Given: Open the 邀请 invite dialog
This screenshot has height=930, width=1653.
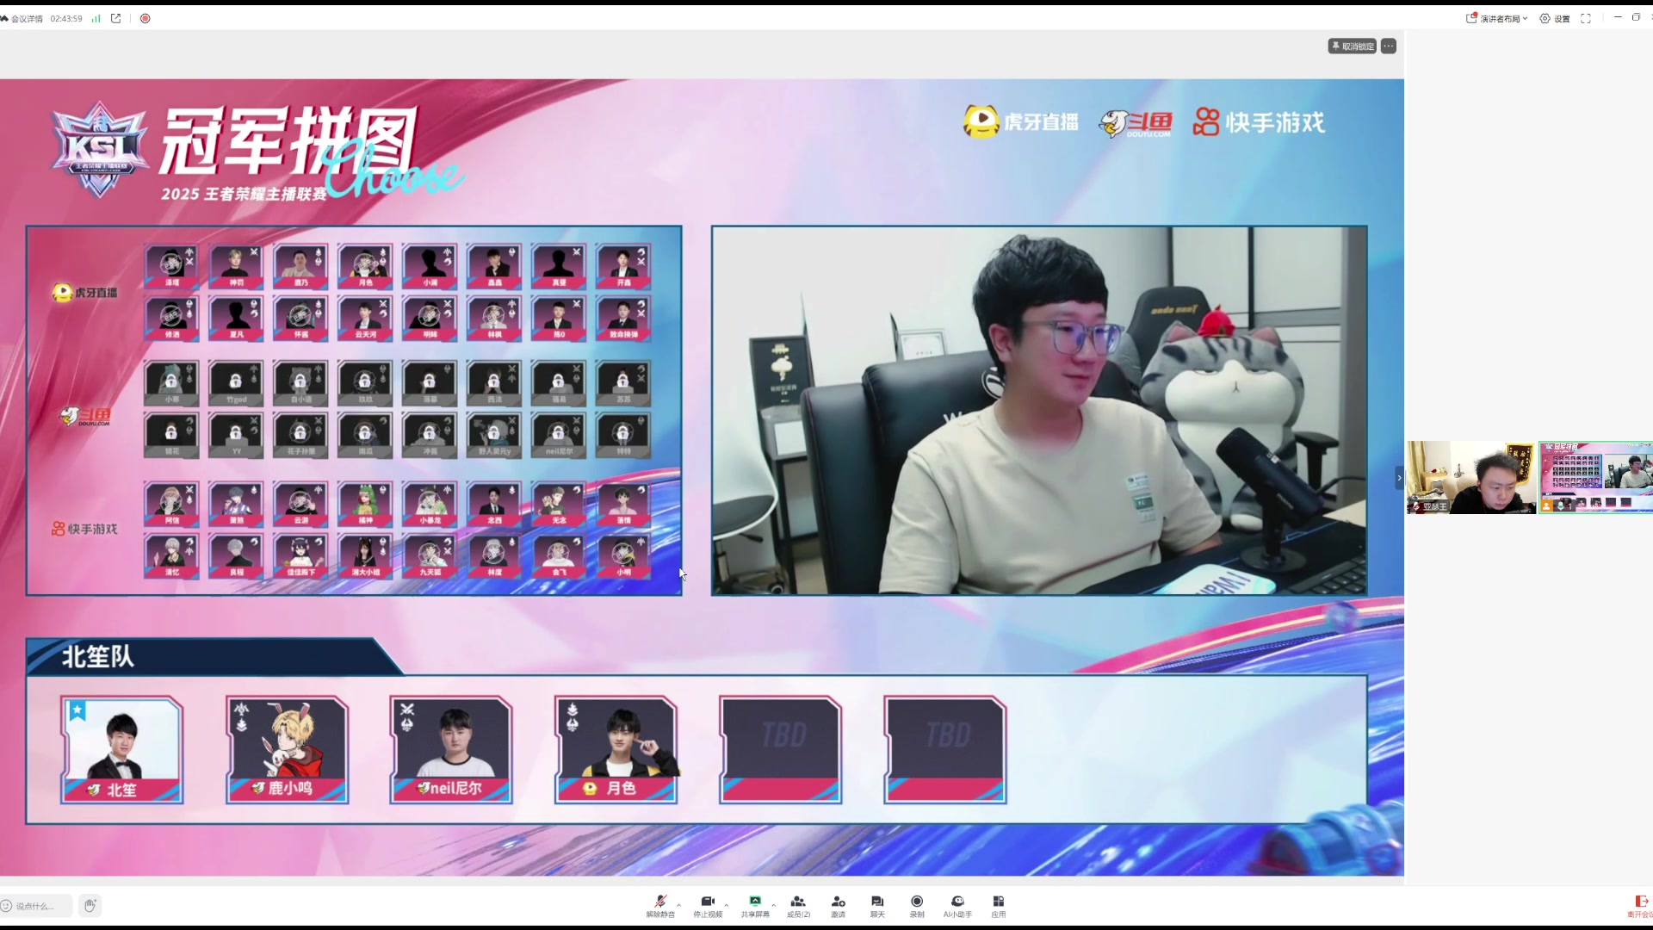Looking at the screenshot, I should (x=838, y=906).
